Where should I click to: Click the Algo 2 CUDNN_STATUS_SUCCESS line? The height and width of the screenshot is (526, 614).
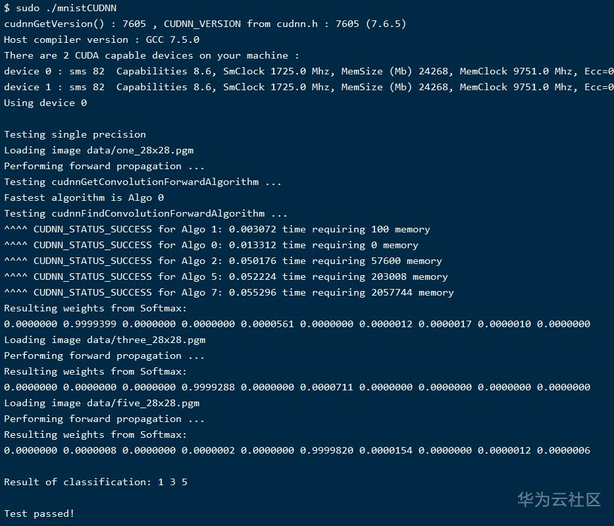222,261
